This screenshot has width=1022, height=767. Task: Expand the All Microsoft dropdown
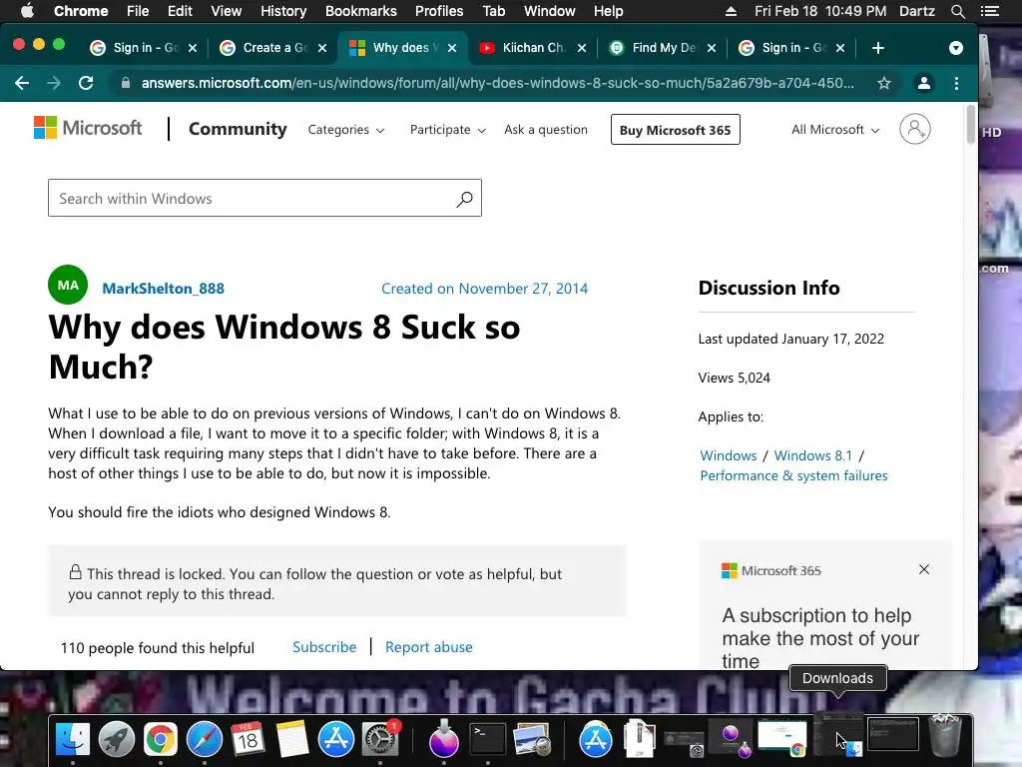[835, 130]
